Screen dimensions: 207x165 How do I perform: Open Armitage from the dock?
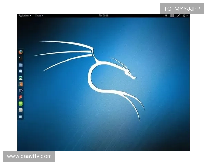click(x=21, y=78)
